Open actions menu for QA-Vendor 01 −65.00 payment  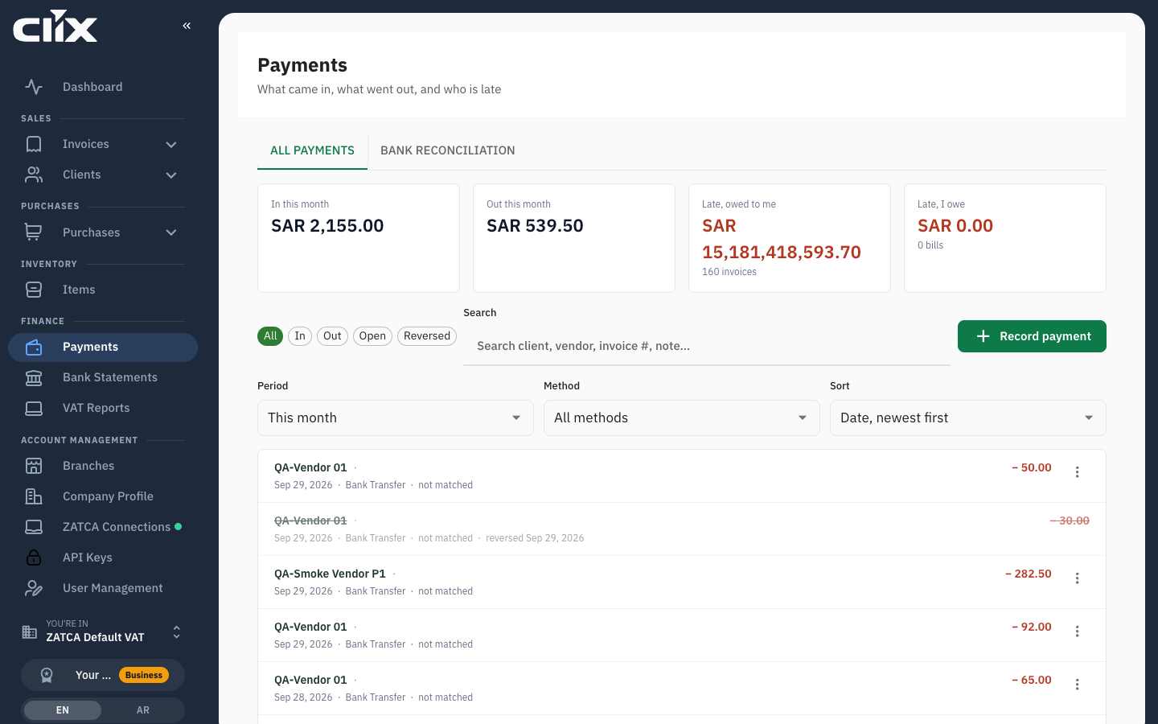click(x=1077, y=685)
